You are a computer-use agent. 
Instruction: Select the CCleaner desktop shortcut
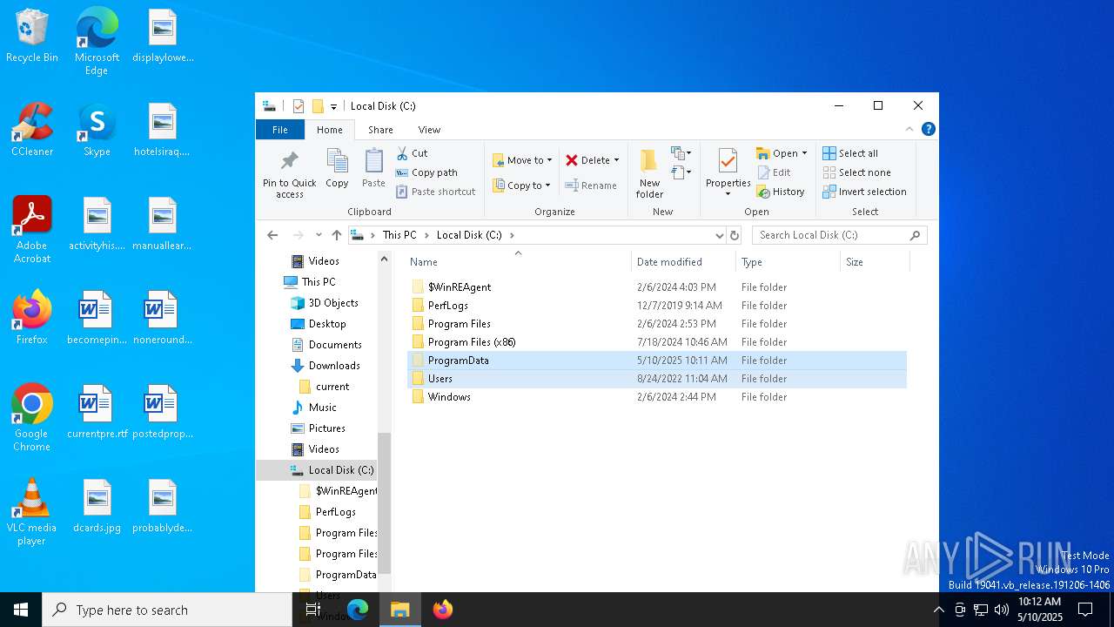[x=32, y=131]
